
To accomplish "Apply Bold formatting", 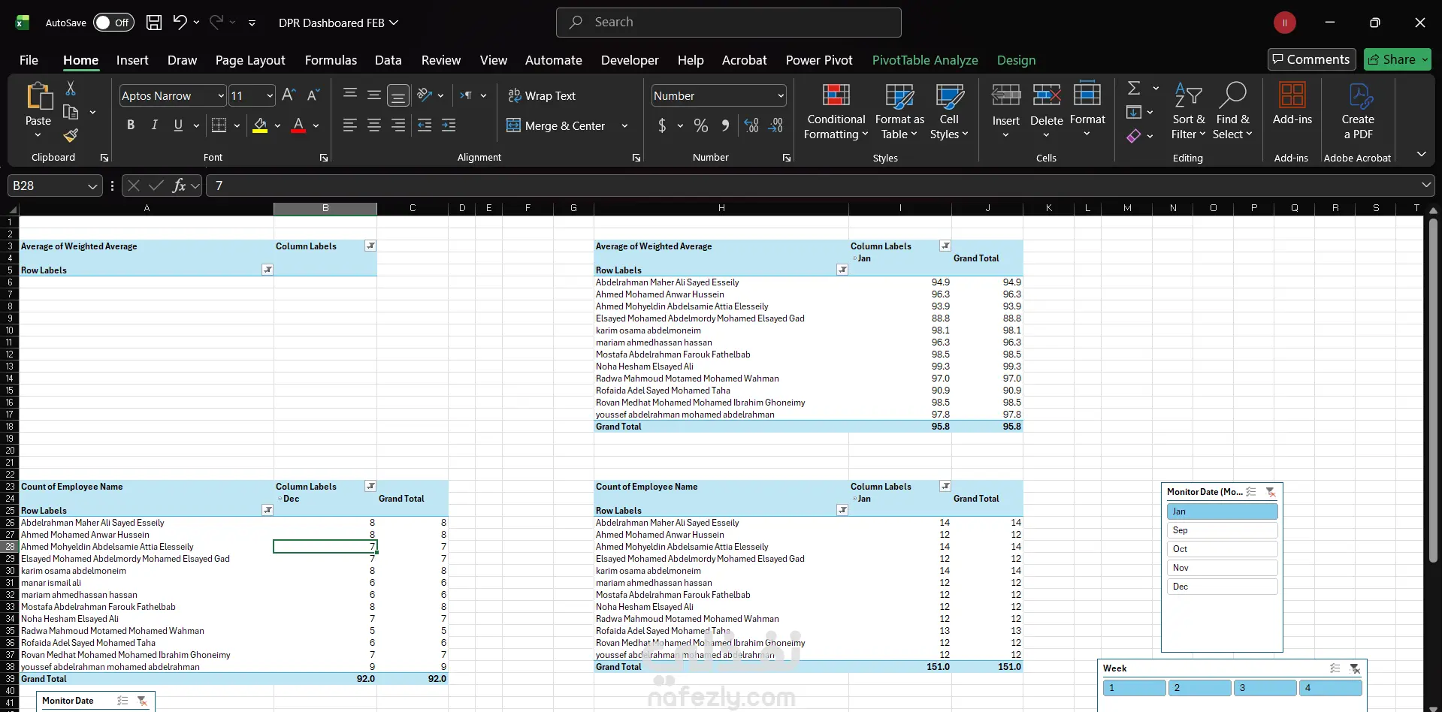I will point(131,125).
